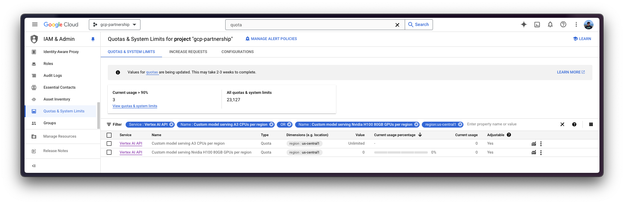Remove the A3 CPUs per region filter chip
Screen dimensions: 624x204
272,125
